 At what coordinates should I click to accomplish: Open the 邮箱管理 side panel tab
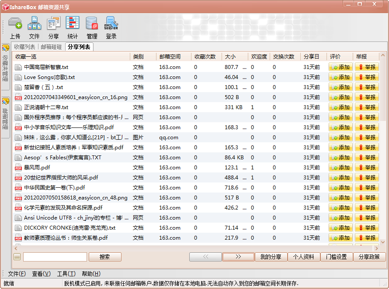5,117
